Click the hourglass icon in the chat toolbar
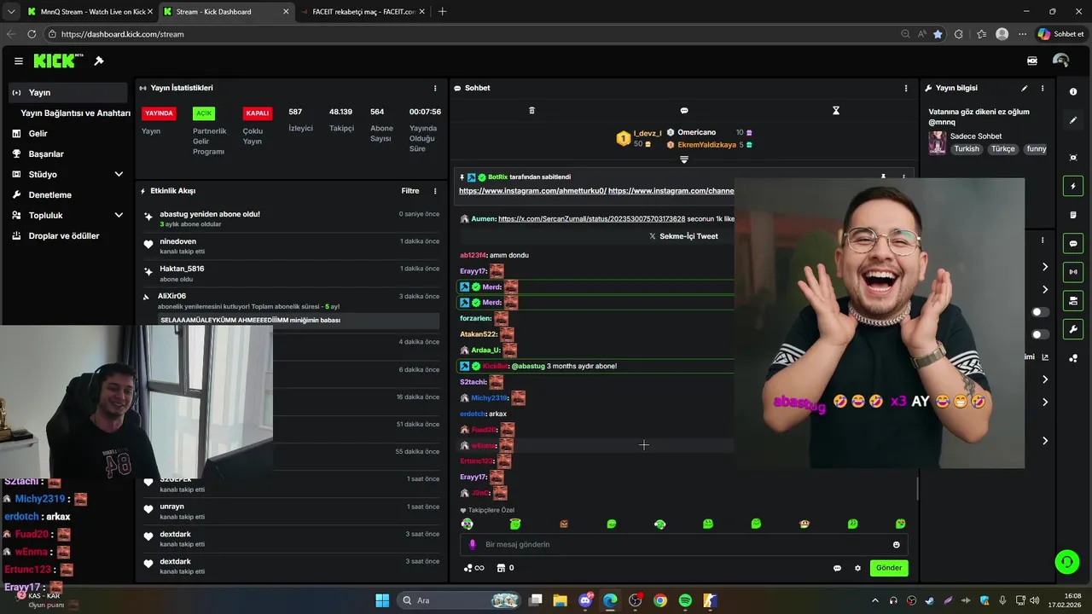This screenshot has height=614, width=1092. coord(836,111)
